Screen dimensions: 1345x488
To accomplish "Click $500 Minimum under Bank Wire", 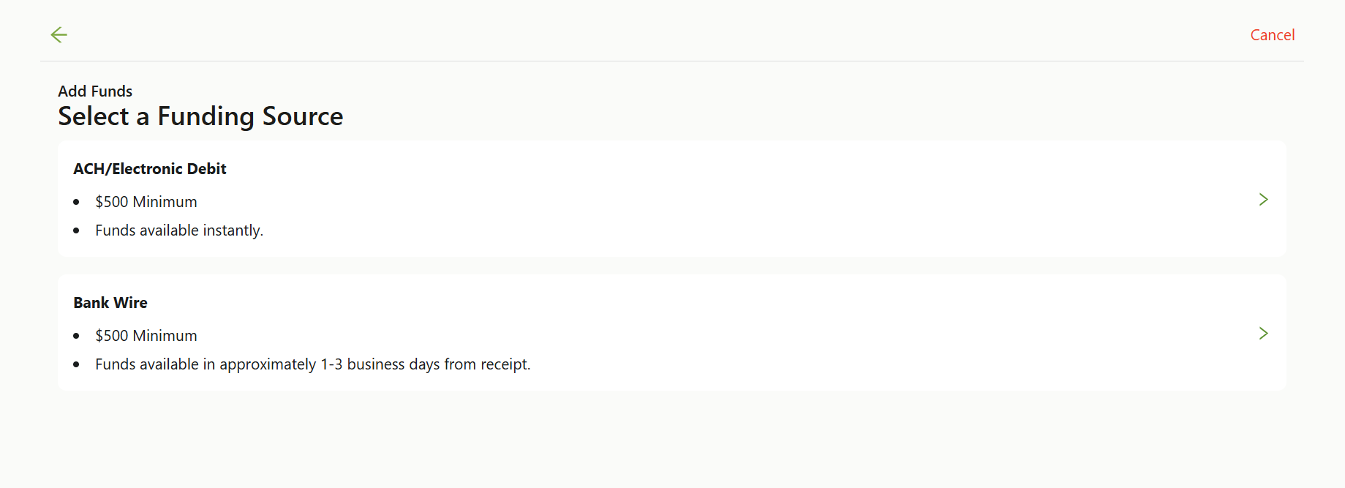I will (x=146, y=336).
